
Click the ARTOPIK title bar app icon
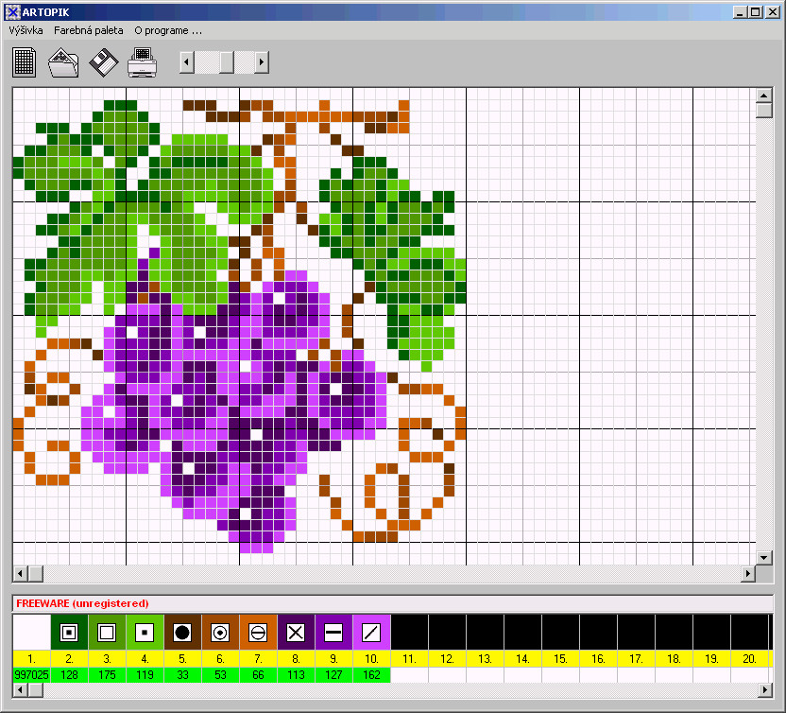[12, 12]
